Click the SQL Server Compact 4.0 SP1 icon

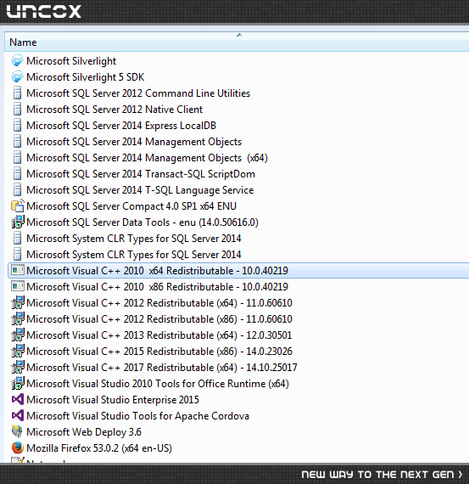(x=18, y=205)
